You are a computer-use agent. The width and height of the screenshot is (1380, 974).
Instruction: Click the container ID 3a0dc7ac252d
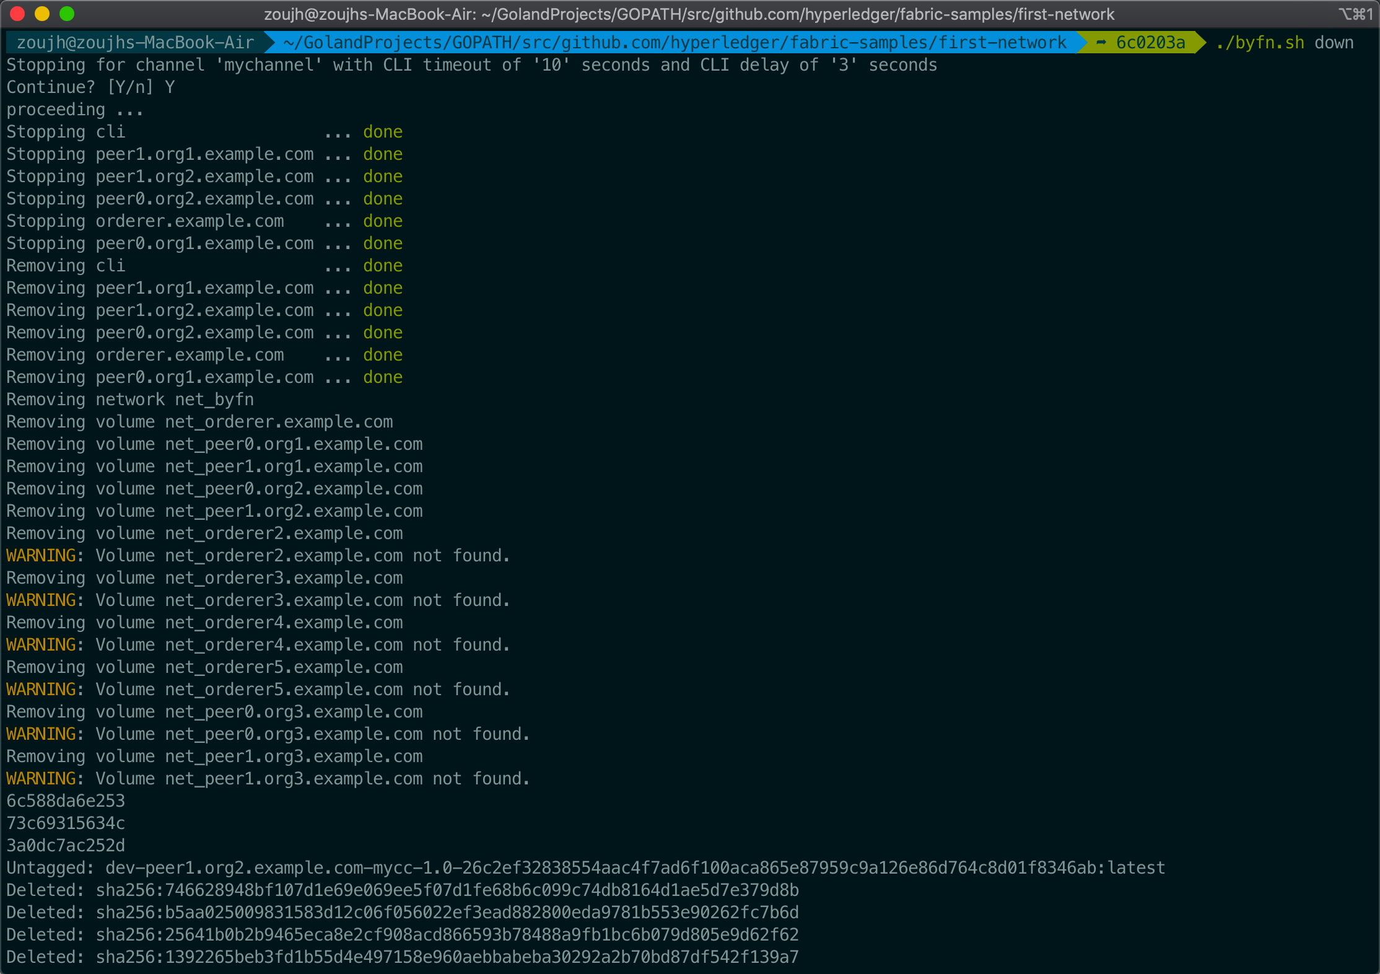coord(66,846)
